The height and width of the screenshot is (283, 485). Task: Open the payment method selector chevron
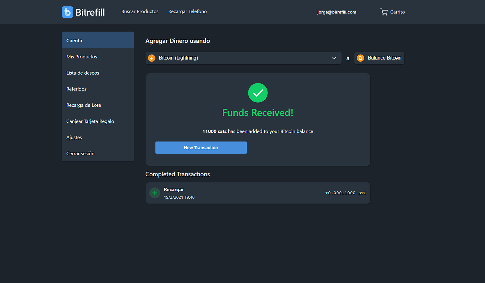[x=334, y=58]
